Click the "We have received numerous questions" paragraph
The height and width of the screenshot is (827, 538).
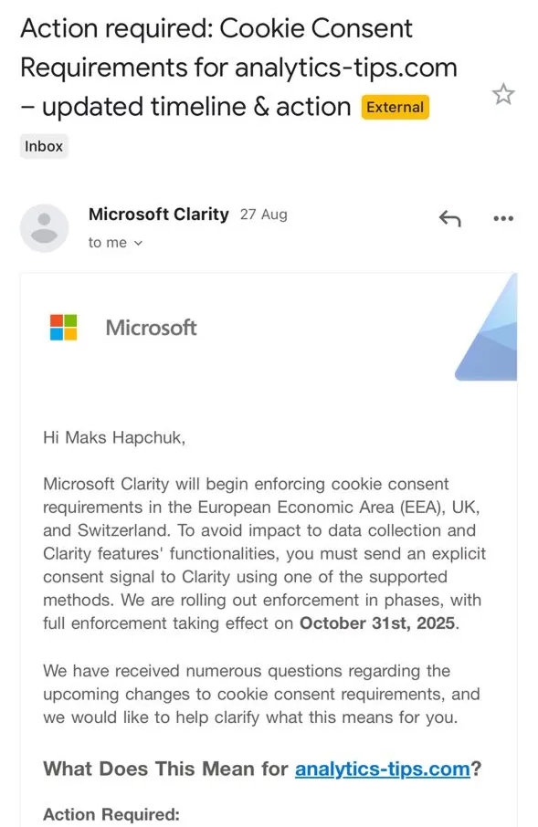click(x=261, y=694)
